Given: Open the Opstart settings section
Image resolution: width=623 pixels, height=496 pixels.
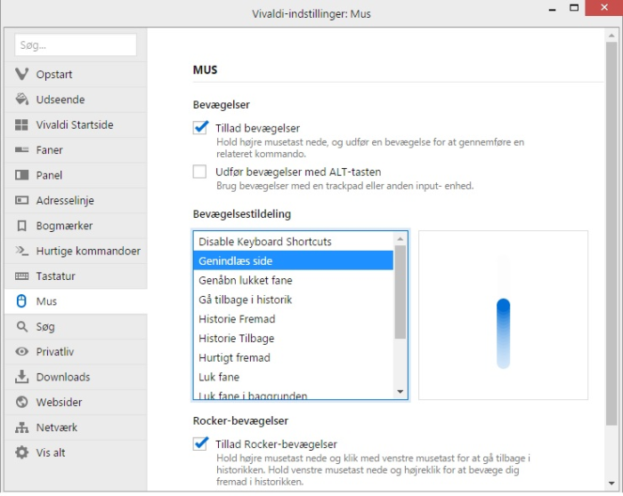Looking at the screenshot, I should (76, 74).
